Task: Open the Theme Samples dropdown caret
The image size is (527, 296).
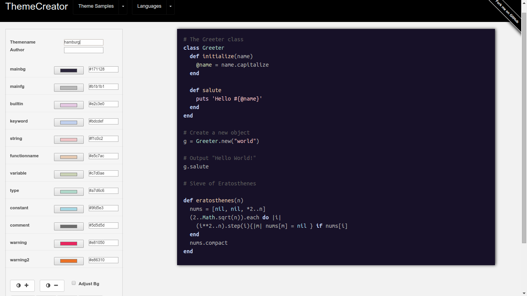Action: tap(123, 7)
